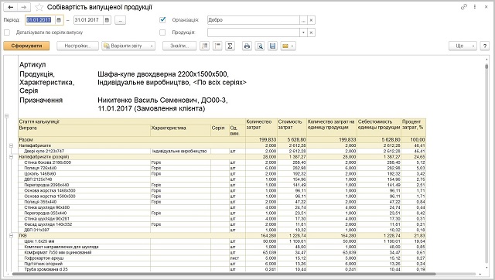The image size is (495, 280).
Task: Click the collapse groups icon after Знайти
Action: [204, 46]
